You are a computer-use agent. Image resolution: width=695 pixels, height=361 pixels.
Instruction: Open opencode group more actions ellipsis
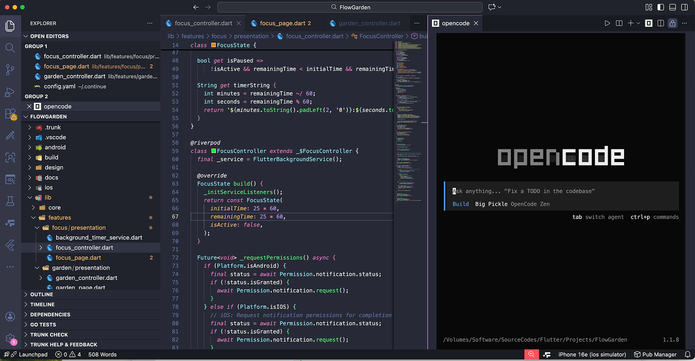(x=684, y=23)
